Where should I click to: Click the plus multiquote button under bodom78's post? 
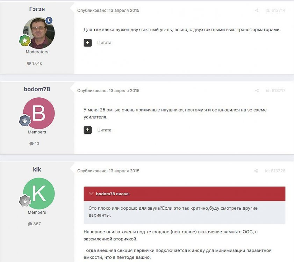[x=87, y=130]
